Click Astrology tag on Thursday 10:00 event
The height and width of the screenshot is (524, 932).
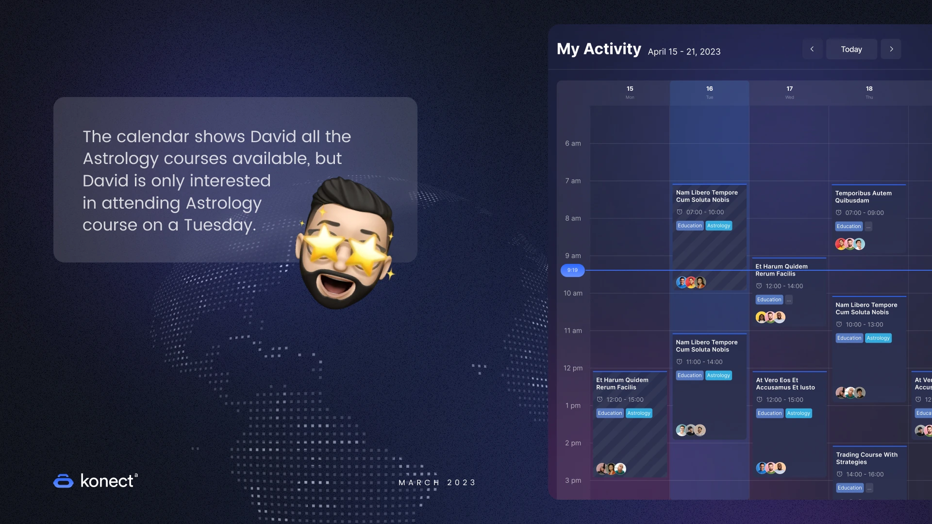878,338
